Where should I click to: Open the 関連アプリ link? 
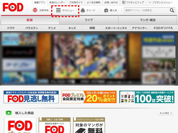(x=39, y=2)
